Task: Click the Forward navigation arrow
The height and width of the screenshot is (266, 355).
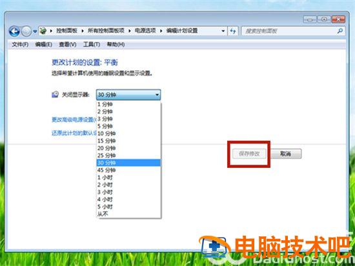Action: tap(26, 31)
